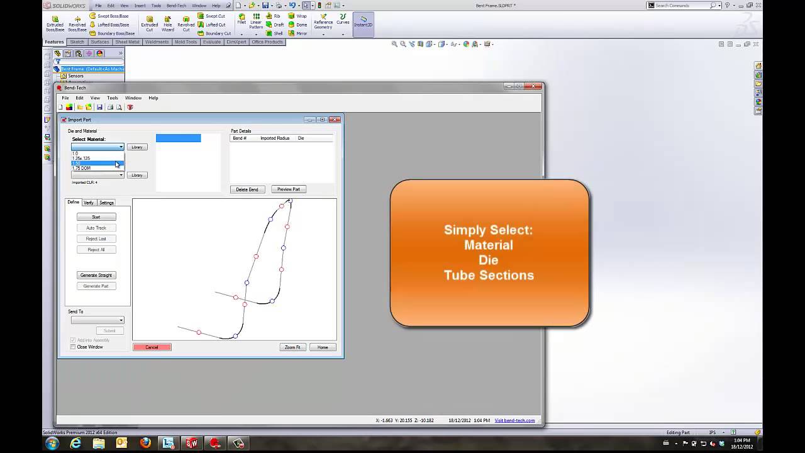Viewport: 805px width, 453px height.
Task: Open the Select Material dropdown
Action: [97, 147]
